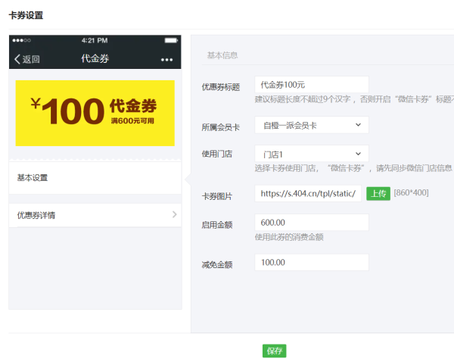Screen dimensions: 454x362
Task: Click the battery icon in preview status bar
Action: [171, 40]
